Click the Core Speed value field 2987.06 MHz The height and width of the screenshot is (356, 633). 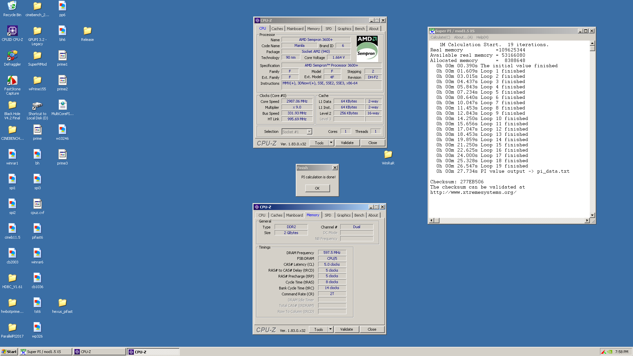pos(297,101)
